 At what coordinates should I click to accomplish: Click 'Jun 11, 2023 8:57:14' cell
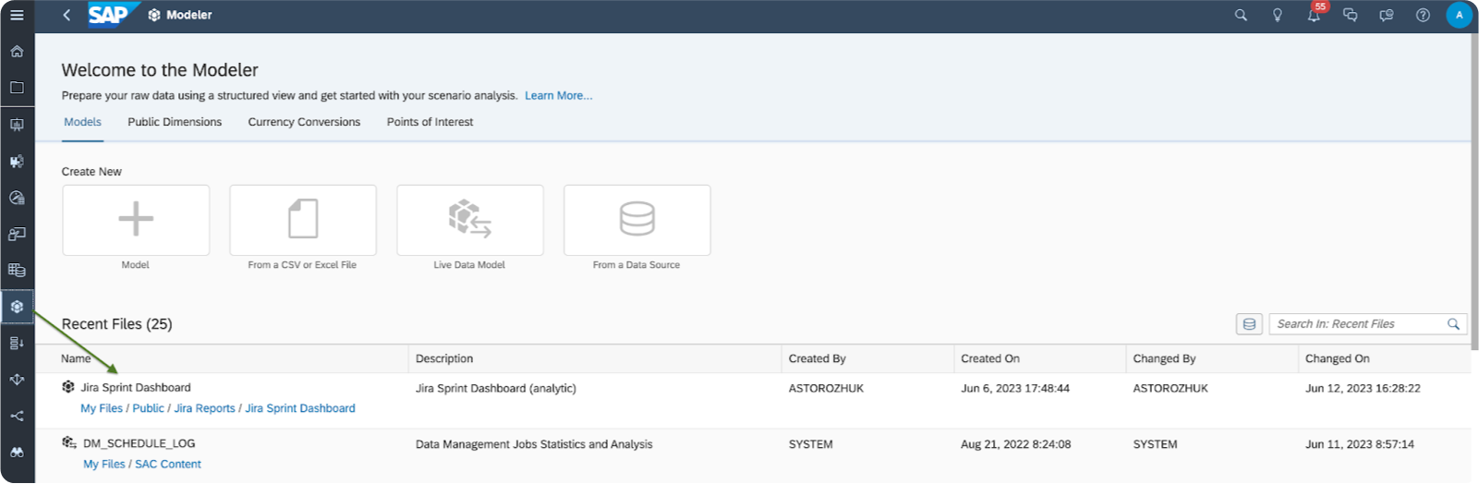tap(1360, 444)
